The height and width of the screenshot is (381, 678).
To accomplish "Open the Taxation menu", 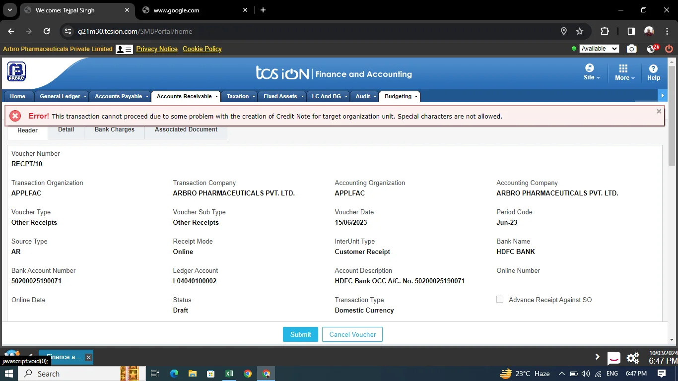I will click(238, 96).
